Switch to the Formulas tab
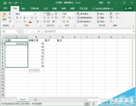 tap(46, 9)
